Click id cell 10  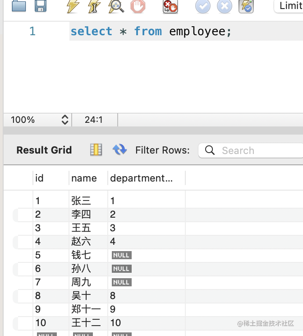[51, 323]
